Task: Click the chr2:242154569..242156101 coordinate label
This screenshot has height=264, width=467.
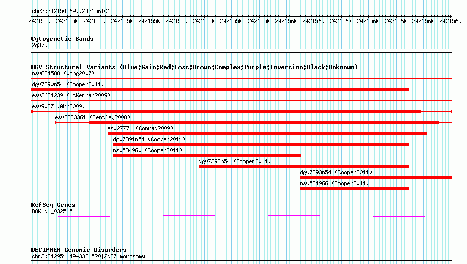Action: tap(71, 11)
